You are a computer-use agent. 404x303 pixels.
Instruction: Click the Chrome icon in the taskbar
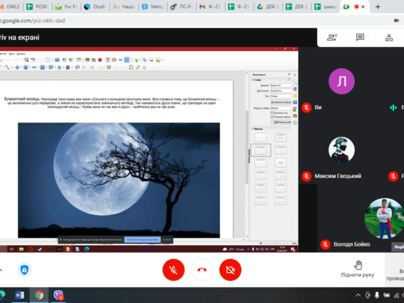pos(39,295)
